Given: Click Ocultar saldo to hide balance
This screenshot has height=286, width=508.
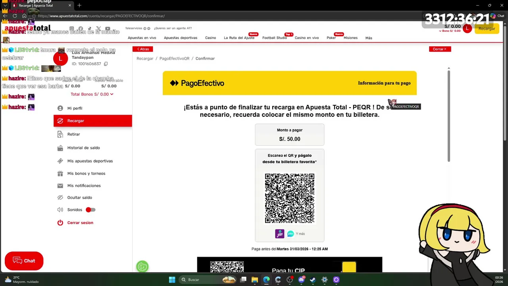Looking at the screenshot, I should [80, 197].
